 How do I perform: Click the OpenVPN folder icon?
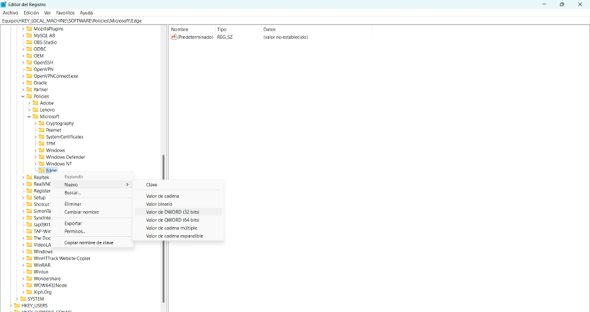coord(29,69)
